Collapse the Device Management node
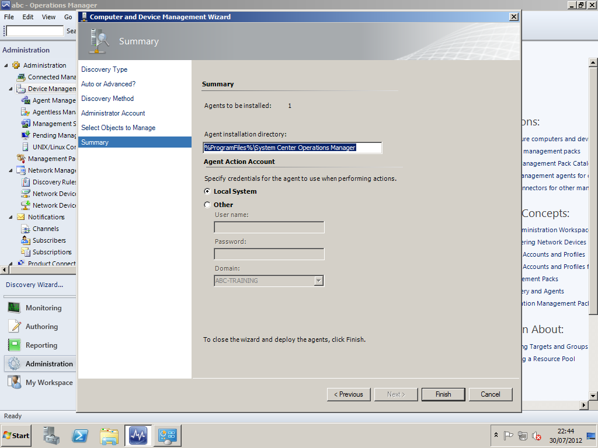Viewport: 598px width, 448px height. pyautogui.click(x=11, y=89)
